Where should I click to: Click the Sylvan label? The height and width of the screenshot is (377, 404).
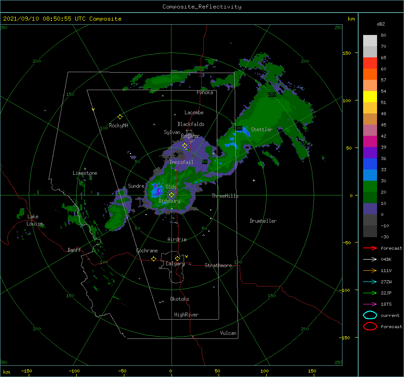(172, 132)
